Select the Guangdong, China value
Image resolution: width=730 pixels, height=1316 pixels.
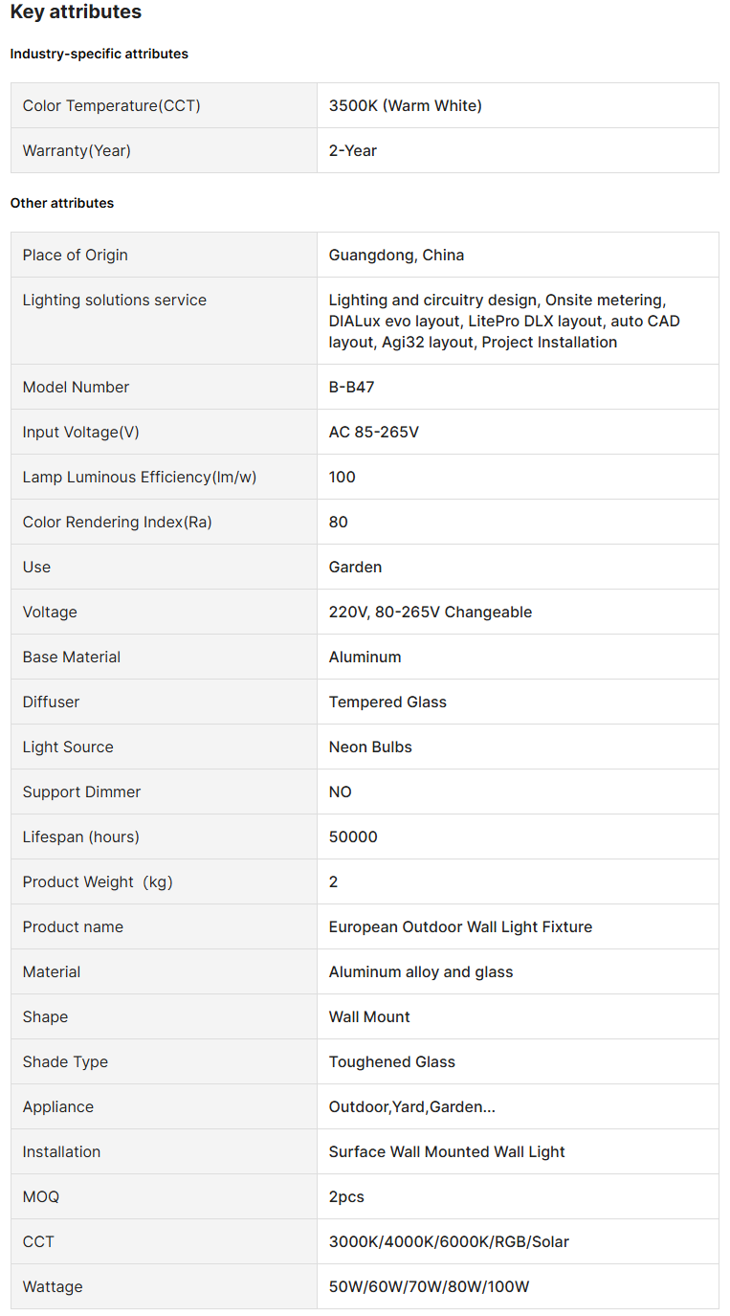pyautogui.click(x=396, y=255)
